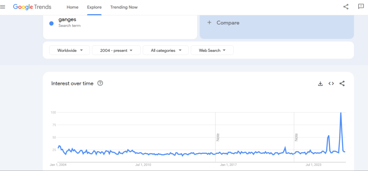Expand the All categories dropdown
368x171 pixels.
166,50
